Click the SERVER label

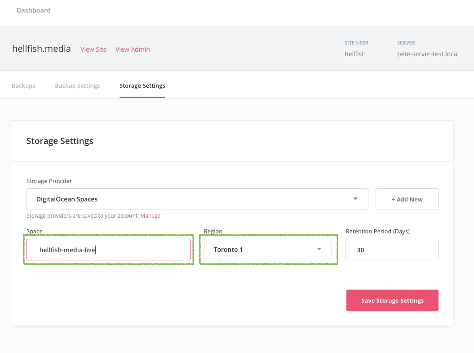point(406,43)
